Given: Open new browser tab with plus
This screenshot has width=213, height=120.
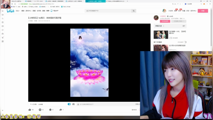Looking at the screenshot, I should click(128, 1).
